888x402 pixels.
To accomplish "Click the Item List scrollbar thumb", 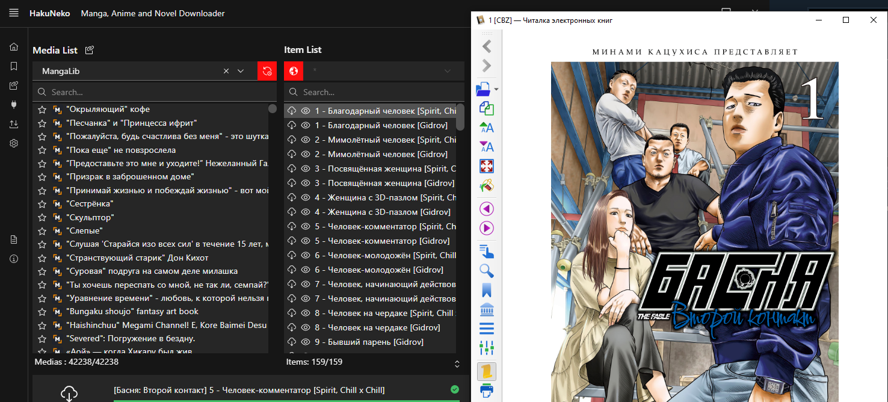I will [460, 117].
